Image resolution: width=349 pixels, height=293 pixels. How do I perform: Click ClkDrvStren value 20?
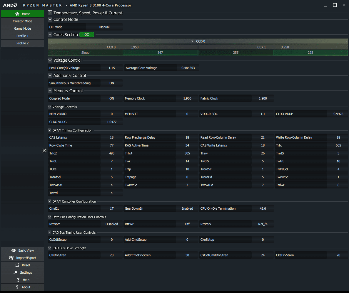pos(112,255)
